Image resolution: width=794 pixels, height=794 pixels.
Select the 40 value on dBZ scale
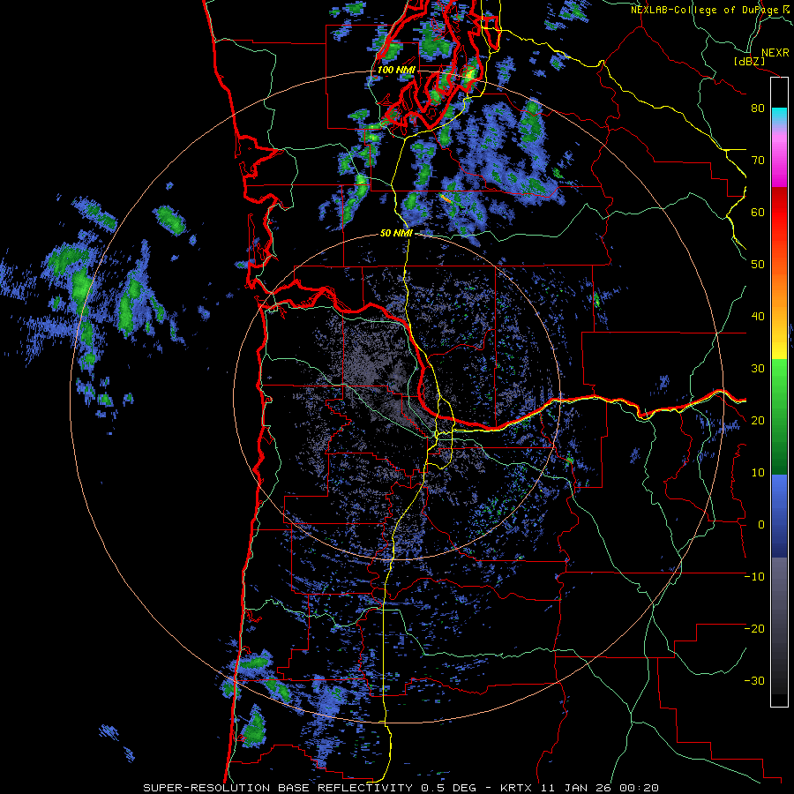tap(758, 317)
